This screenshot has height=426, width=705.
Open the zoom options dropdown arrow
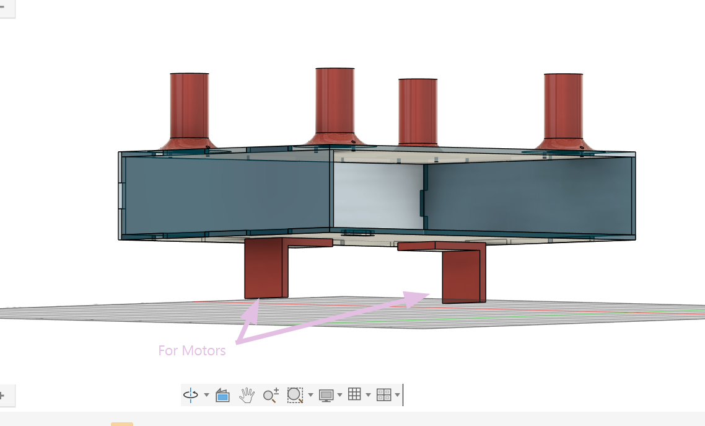coord(310,395)
